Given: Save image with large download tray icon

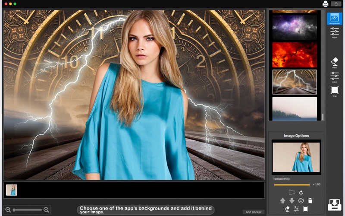Looking at the screenshot, I should coord(335,205).
